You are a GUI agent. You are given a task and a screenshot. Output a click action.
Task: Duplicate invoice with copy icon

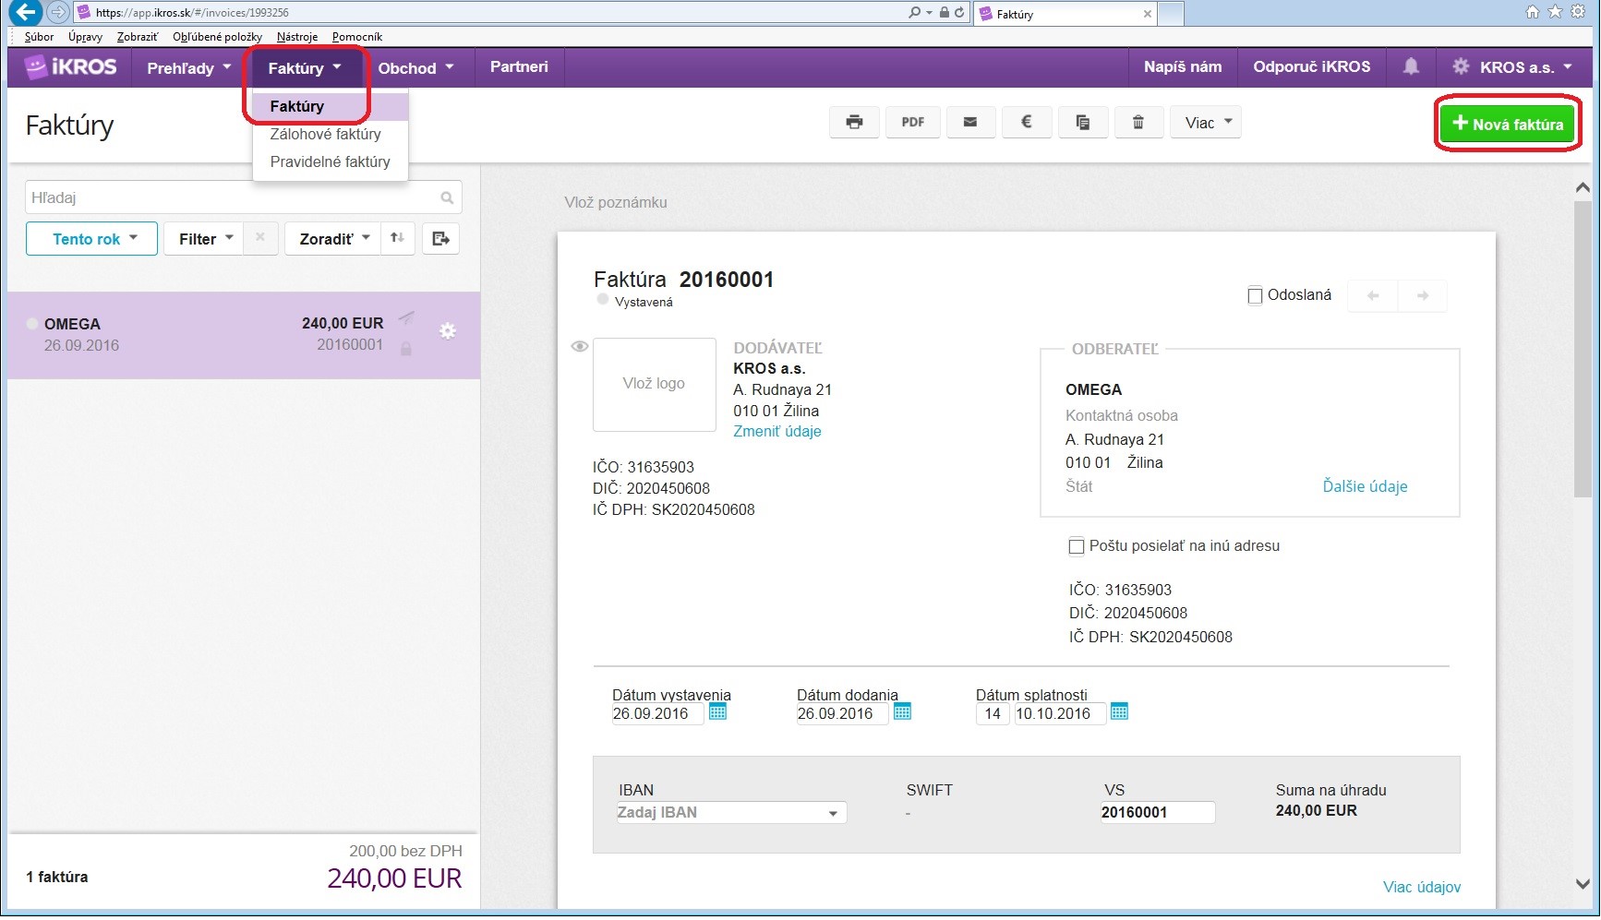1083,123
